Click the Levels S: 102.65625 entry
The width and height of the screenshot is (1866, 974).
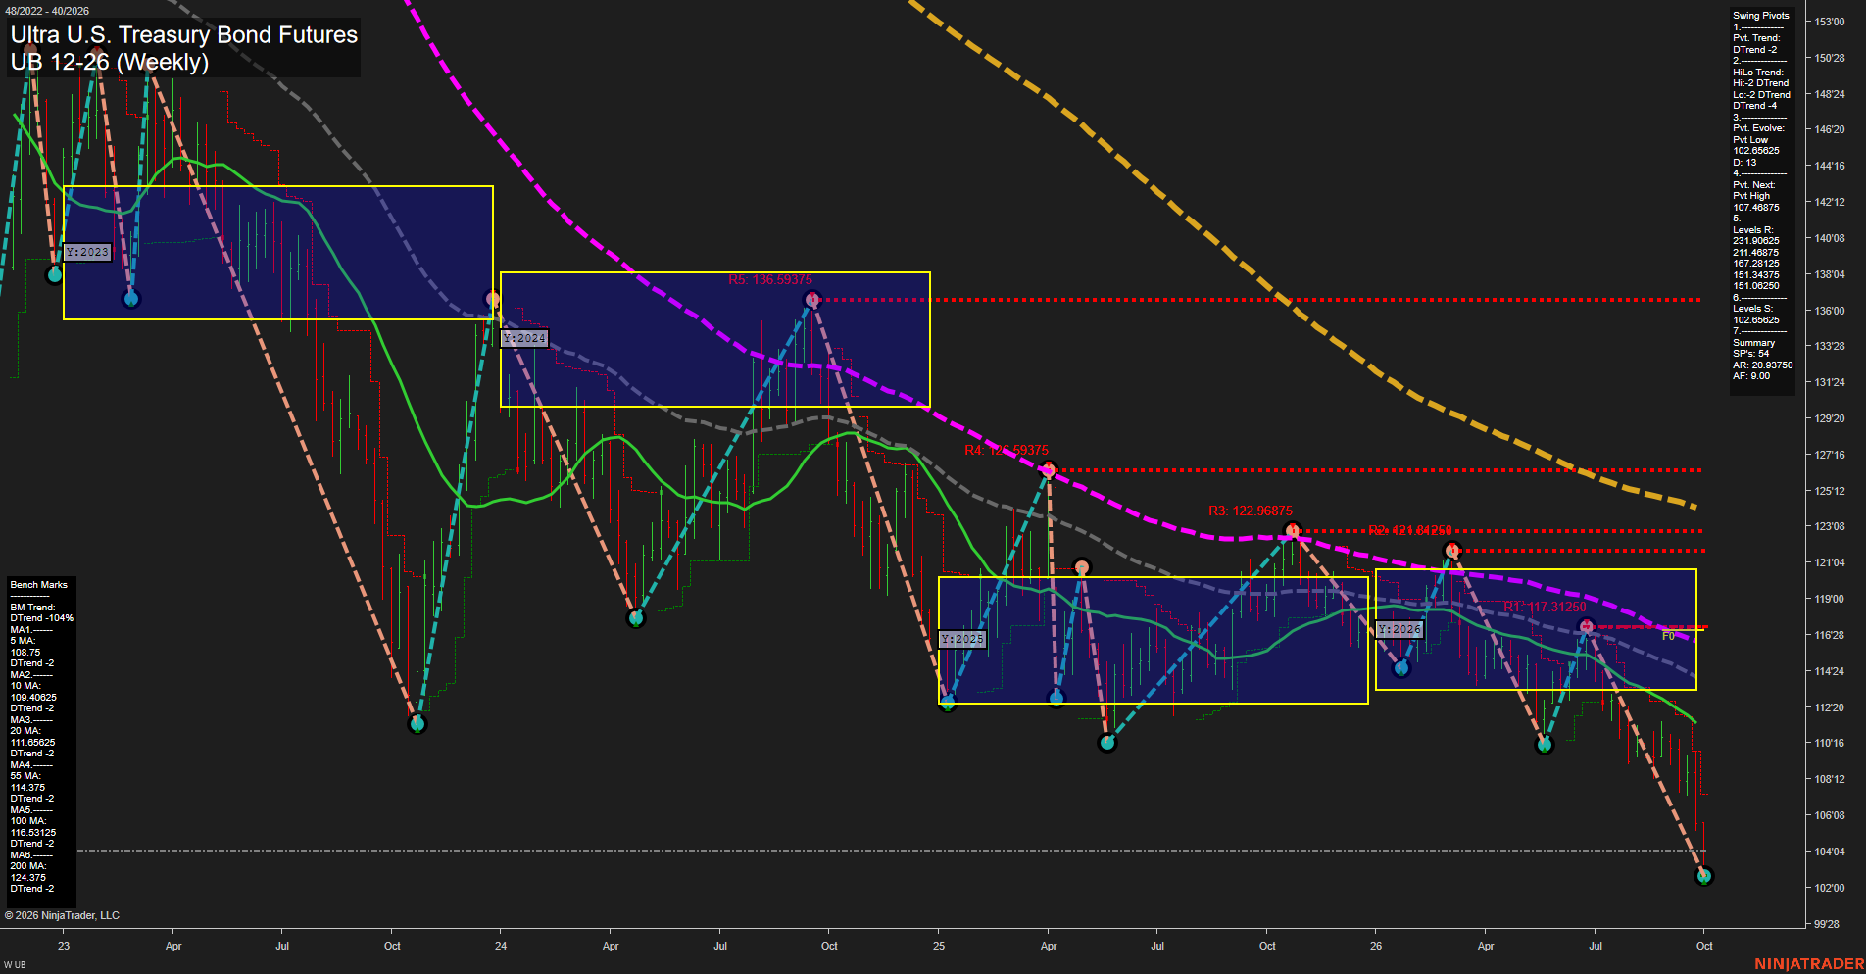pyautogui.click(x=1756, y=319)
